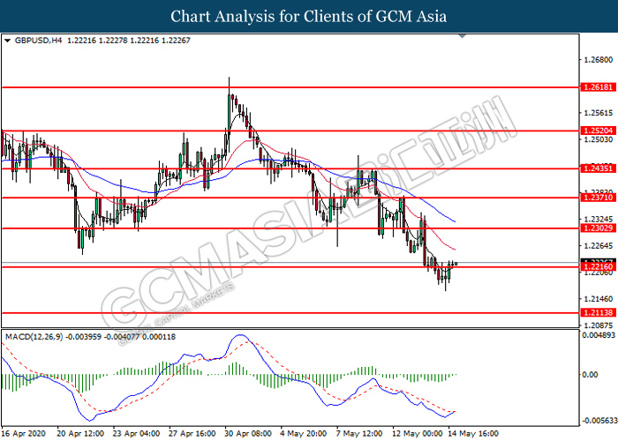618x441 pixels.
Task: Select the 1.26800 price axis value
Action: tap(598, 60)
